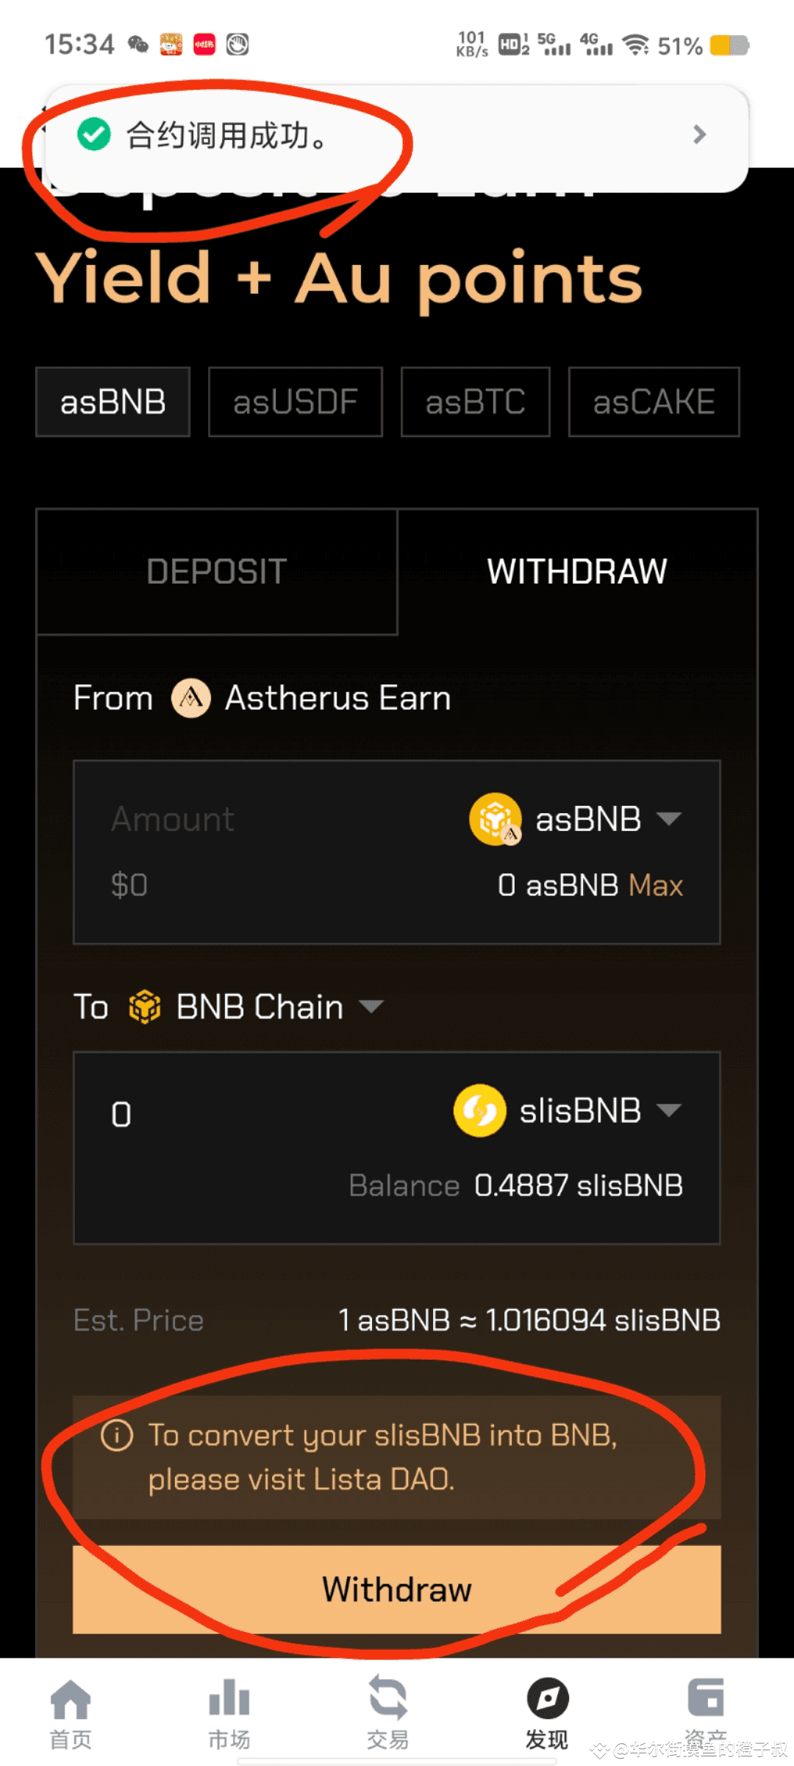Select the asUSDF asset tab
The width and height of the screenshot is (794, 1766).
pos(296,402)
